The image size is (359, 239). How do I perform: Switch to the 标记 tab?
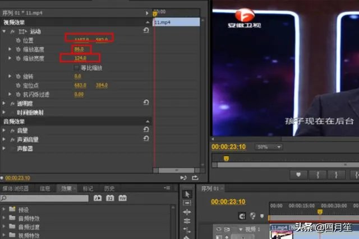click(88, 189)
